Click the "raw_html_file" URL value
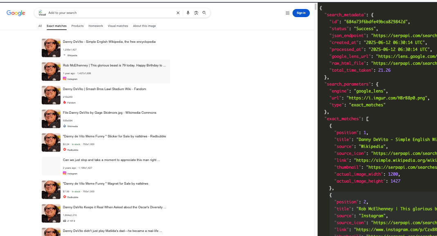 click(x=404, y=63)
